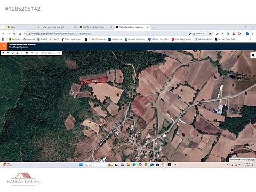
Task: Open the Hepsiemlak bookmark
Action: [x=29, y=39]
